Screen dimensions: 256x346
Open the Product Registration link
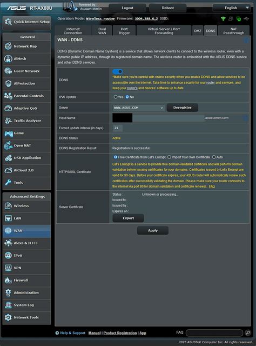(x=120, y=333)
